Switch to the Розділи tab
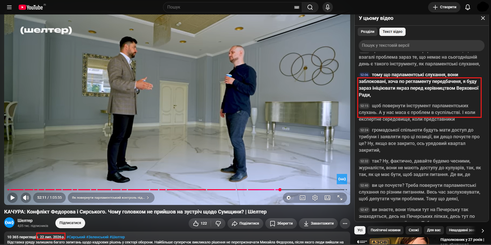Image resolution: width=491 pixels, height=245 pixels. pos(368,32)
